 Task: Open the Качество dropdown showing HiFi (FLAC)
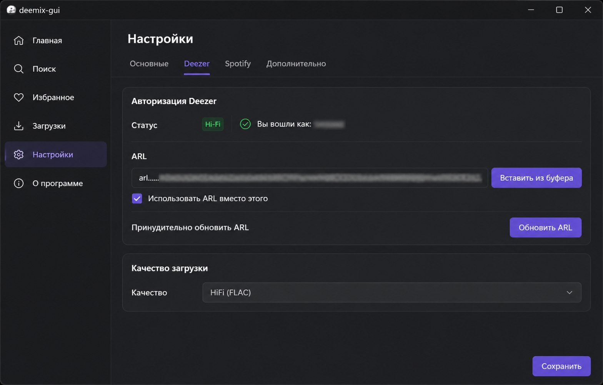[392, 292]
